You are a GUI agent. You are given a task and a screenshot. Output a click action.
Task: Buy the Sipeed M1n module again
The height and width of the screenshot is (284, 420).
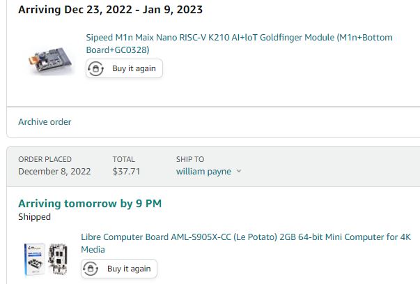[x=124, y=68]
